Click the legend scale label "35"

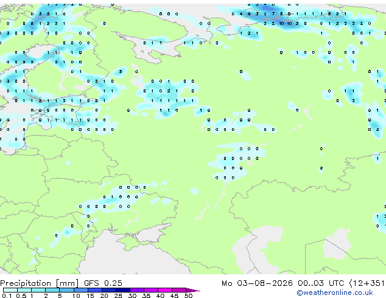[146, 296]
